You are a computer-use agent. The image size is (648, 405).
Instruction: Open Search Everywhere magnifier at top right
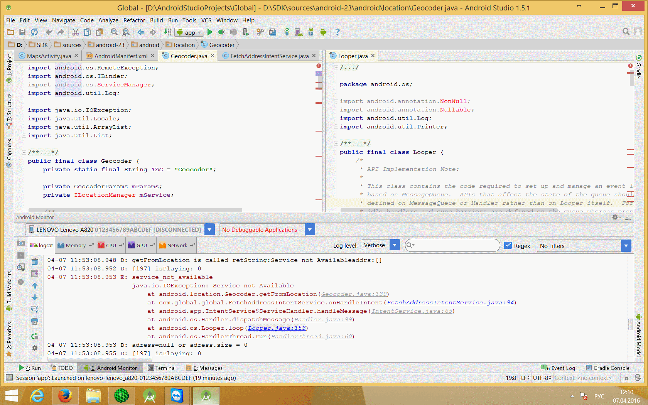[626, 32]
